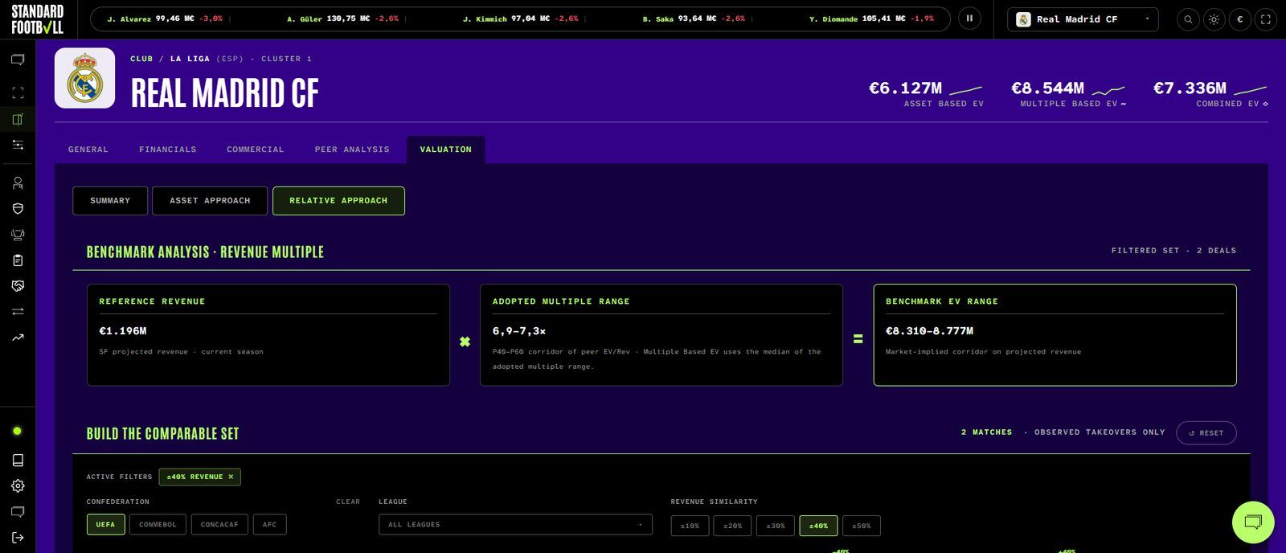Open the highlighted green columns icon in sidebar
This screenshot has width=1286, height=553.
pyautogui.click(x=18, y=119)
